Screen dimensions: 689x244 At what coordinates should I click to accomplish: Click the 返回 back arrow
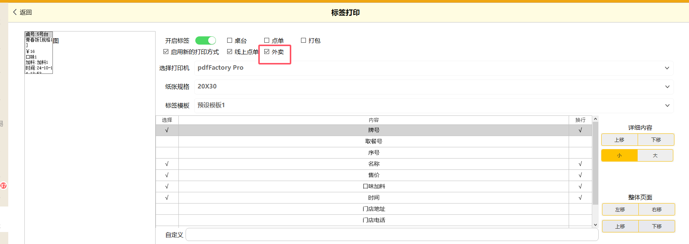[x=15, y=12]
